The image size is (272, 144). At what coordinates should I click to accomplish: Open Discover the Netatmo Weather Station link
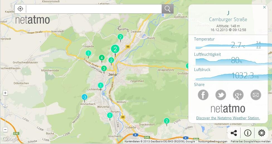click(228, 118)
